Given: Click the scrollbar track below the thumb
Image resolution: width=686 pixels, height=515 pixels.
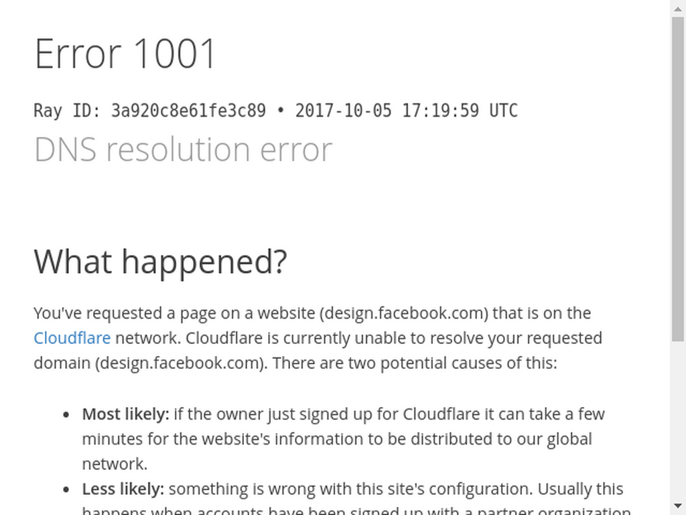Looking at the screenshot, I should pos(678,419).
